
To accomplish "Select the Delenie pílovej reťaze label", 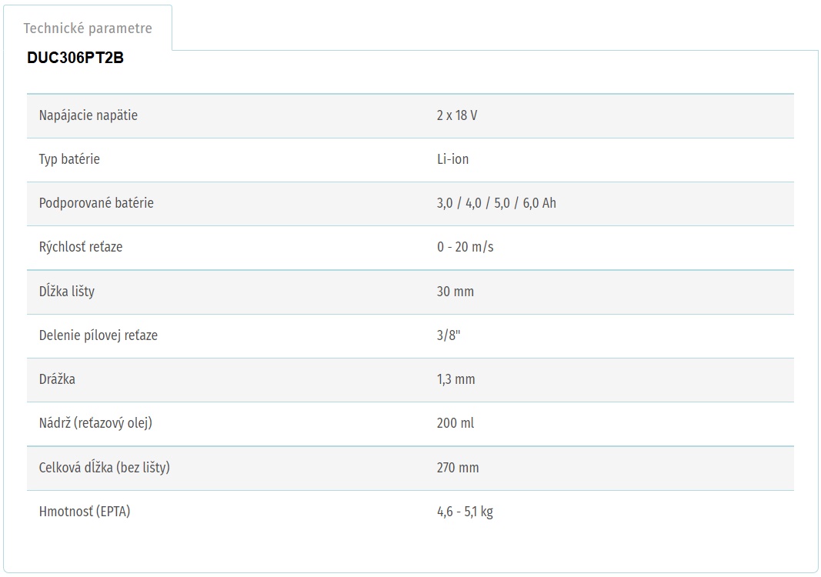I will pos(98,335).
